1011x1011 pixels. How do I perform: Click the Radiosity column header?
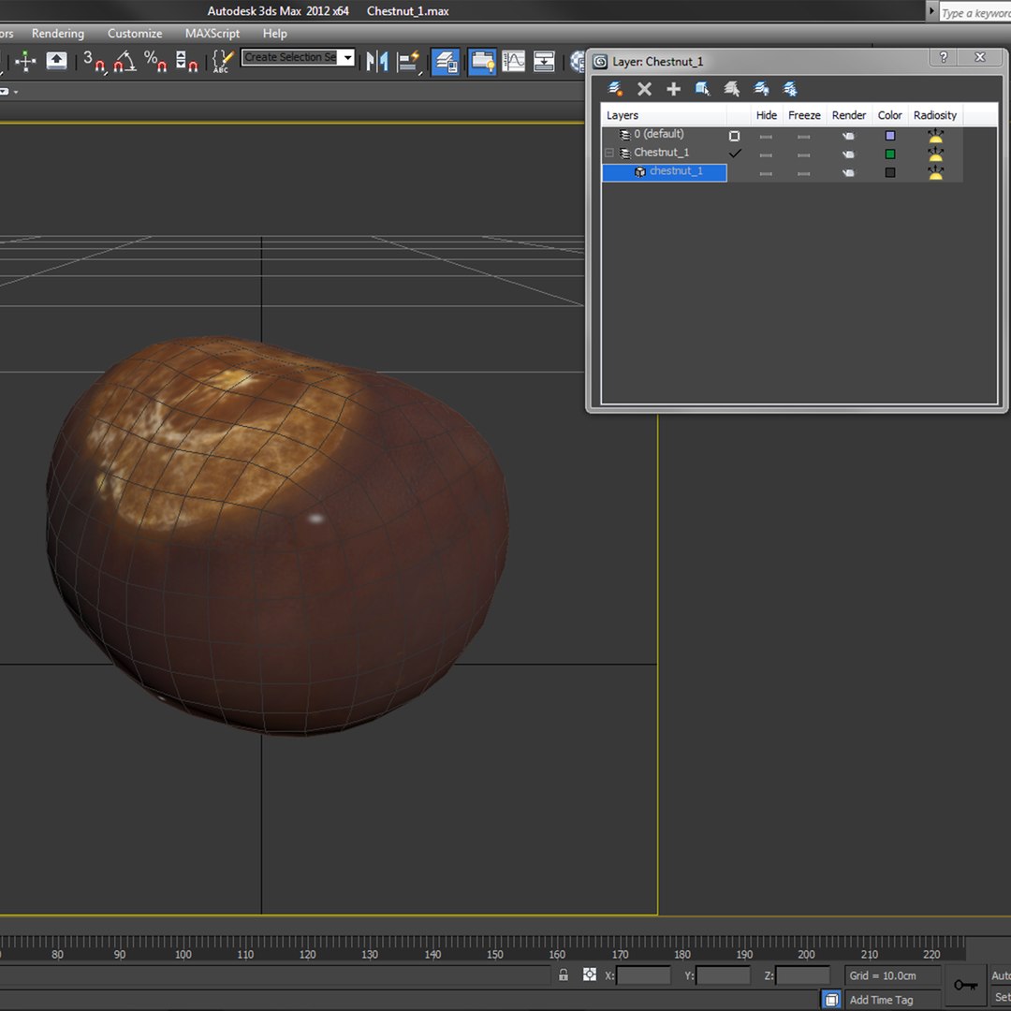coord(935,115)
